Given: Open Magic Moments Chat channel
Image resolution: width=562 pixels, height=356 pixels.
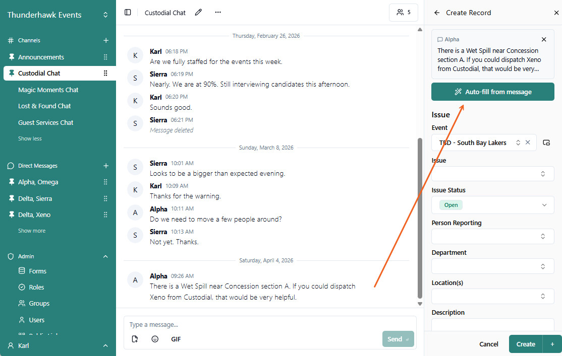Looking at the screenshot, I should pyautogui.click(x=48, y=90).
